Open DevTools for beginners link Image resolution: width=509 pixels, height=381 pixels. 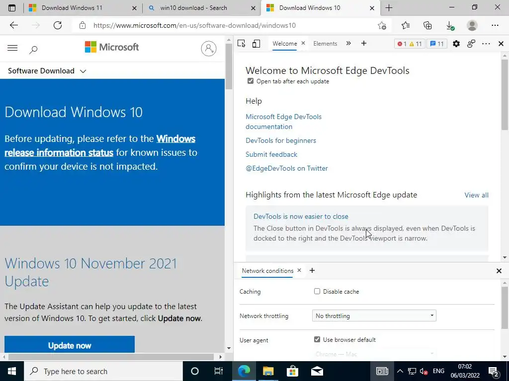click(x=281, y=140)
